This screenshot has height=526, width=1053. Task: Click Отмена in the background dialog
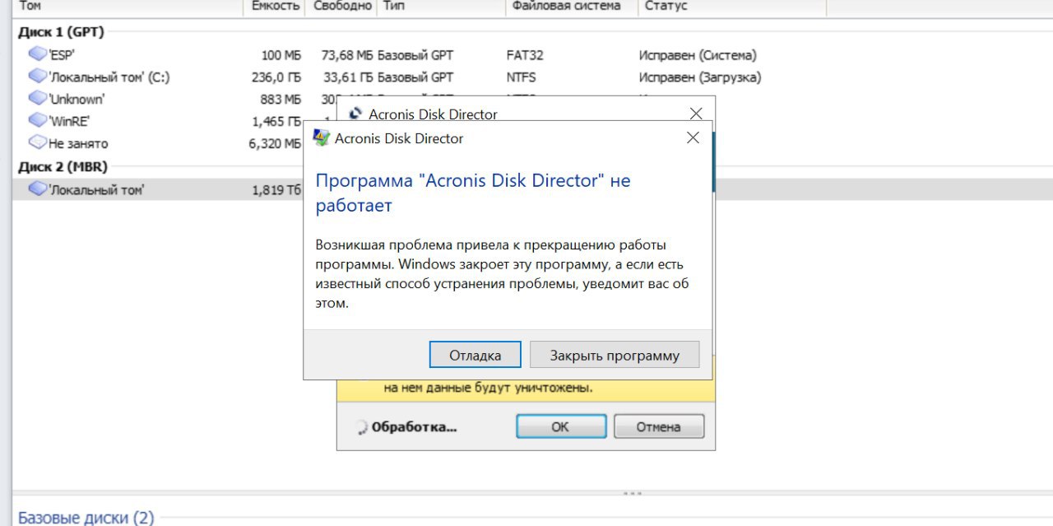click(x=658, y=426)
